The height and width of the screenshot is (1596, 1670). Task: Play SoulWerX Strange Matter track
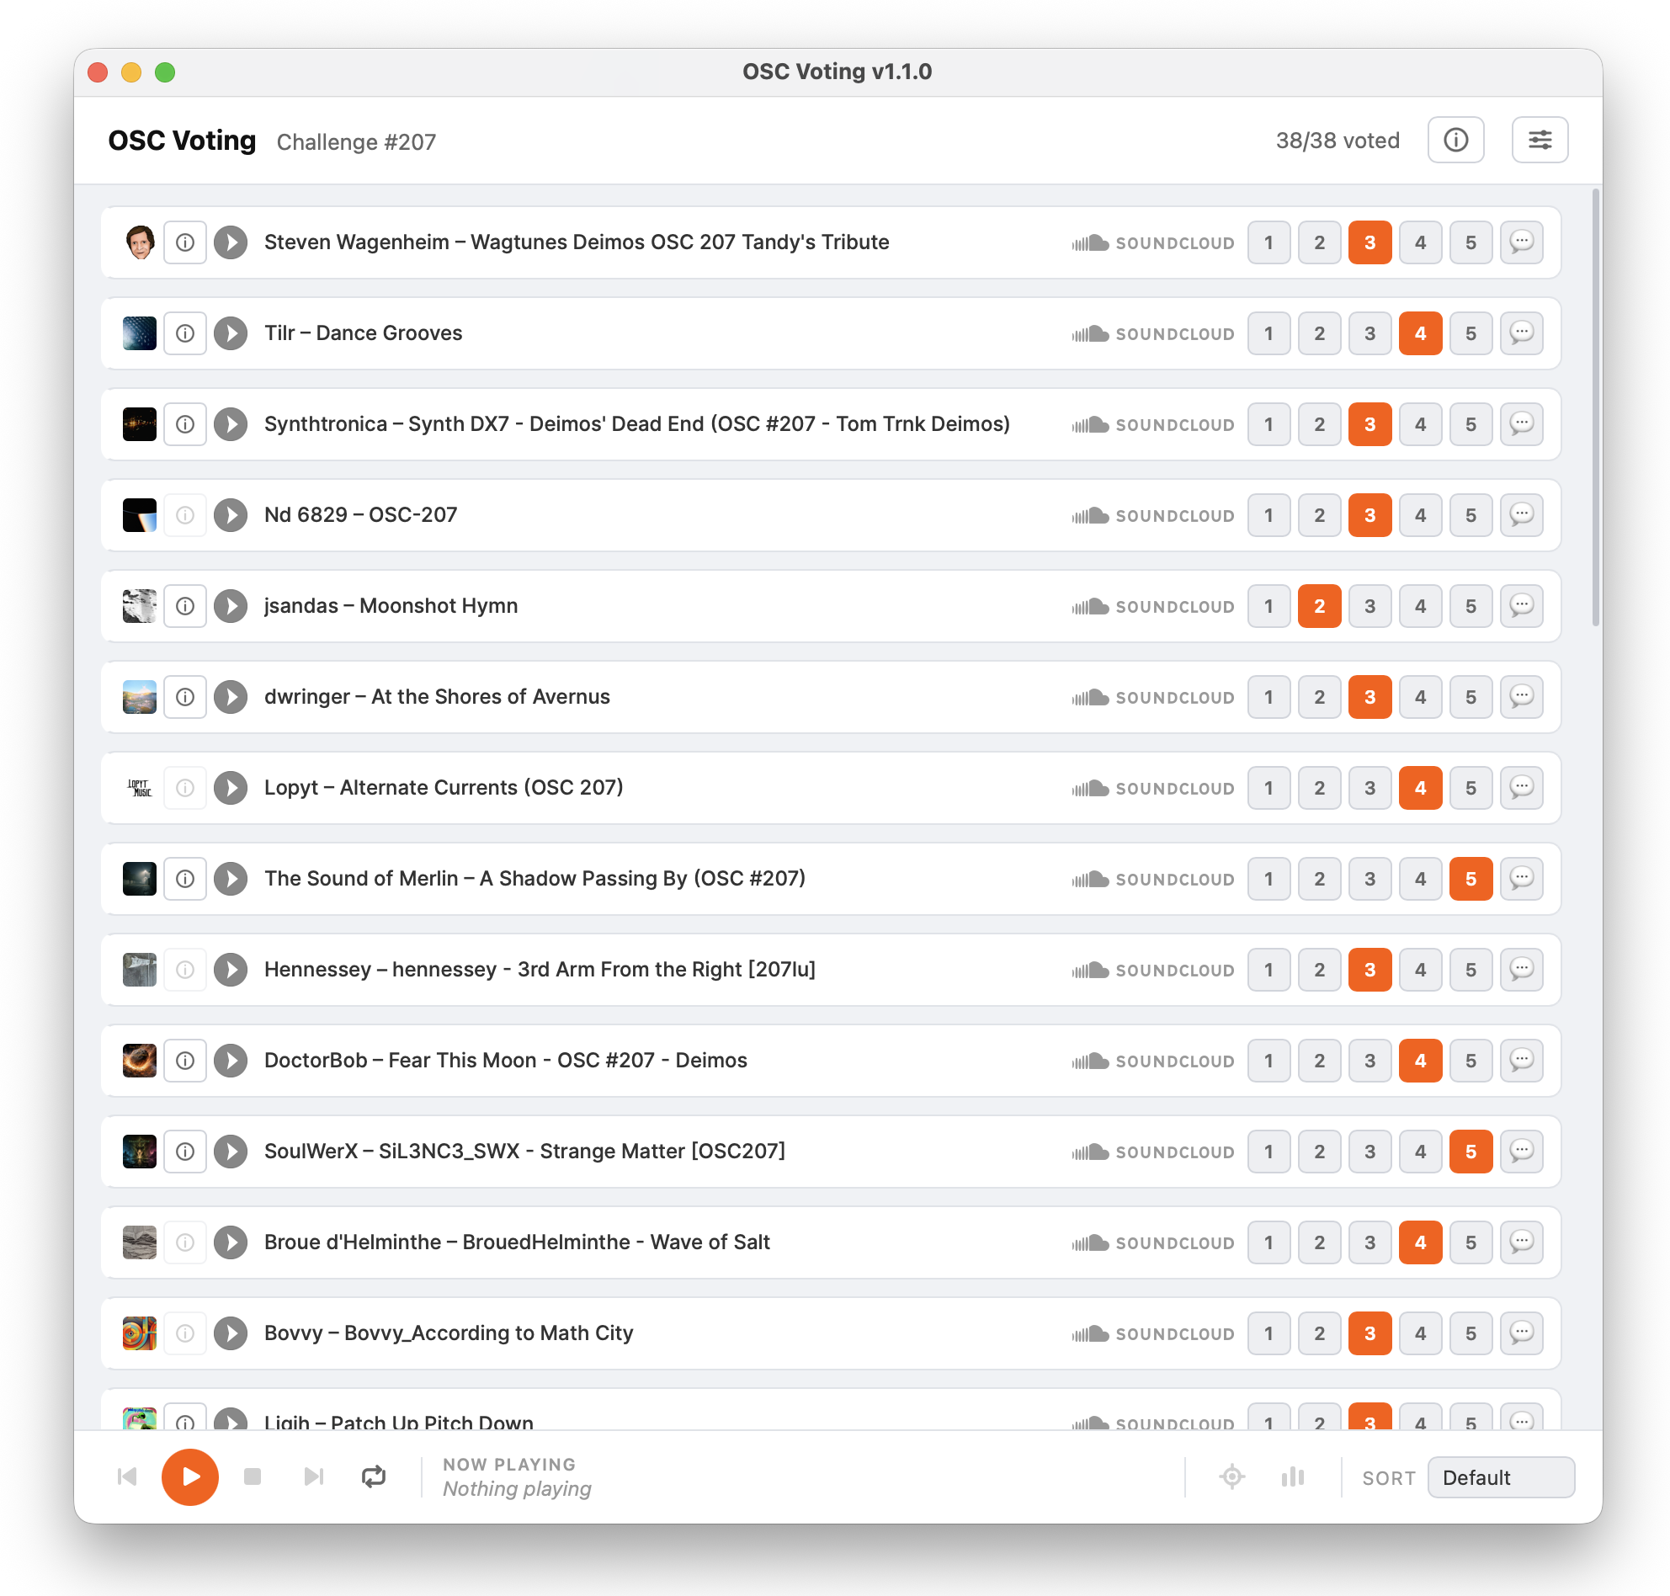click(x=231, y=1151)
